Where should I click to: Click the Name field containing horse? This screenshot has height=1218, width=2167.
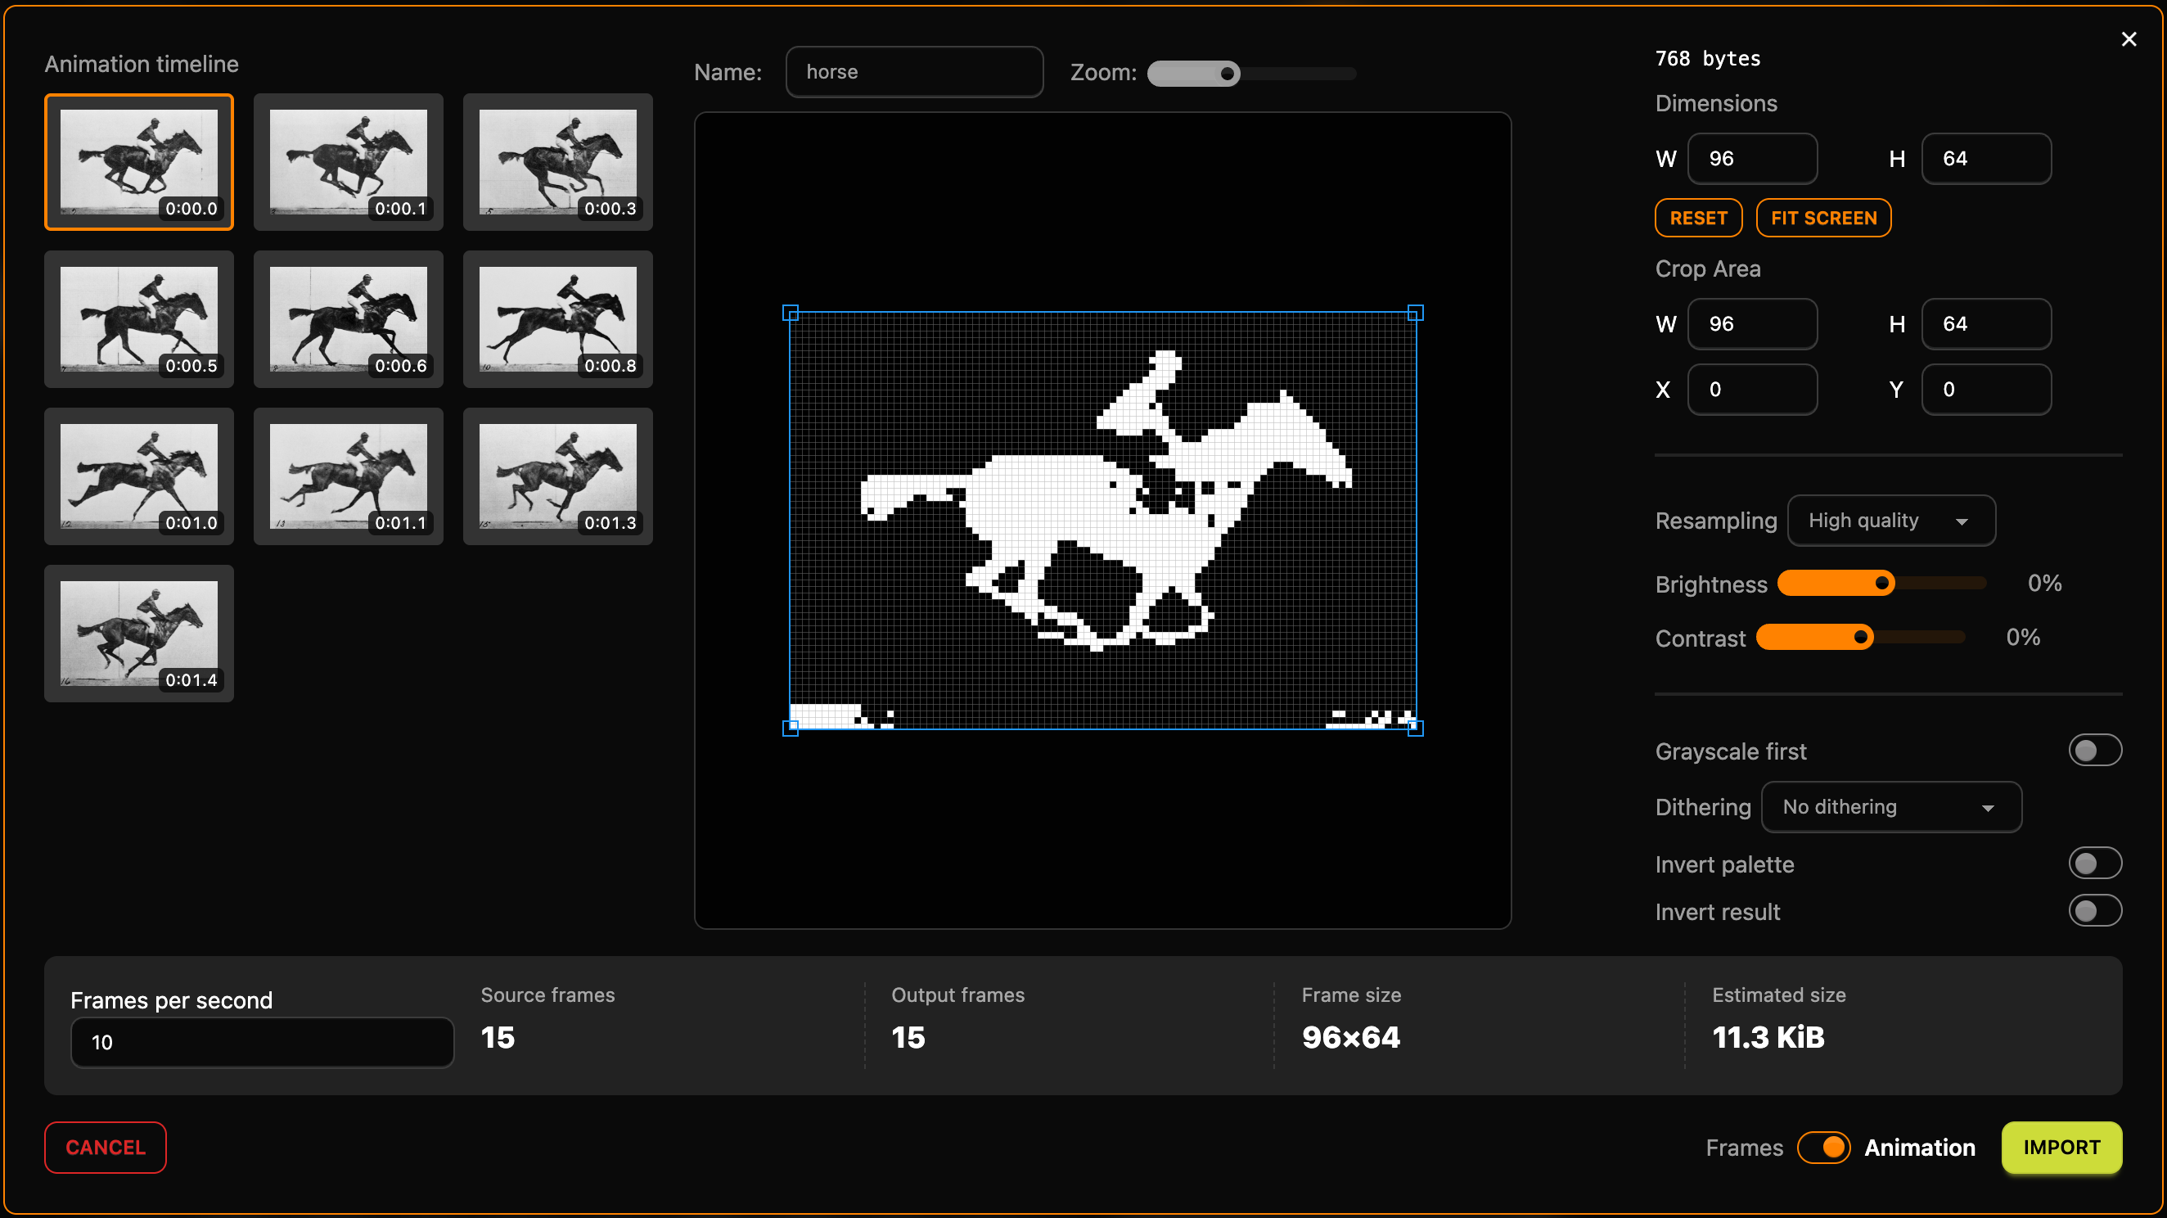click(x=914, y=72)
